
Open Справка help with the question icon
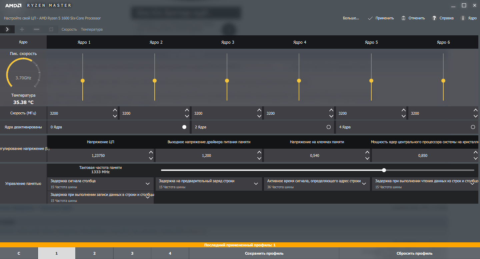point(434,18)
